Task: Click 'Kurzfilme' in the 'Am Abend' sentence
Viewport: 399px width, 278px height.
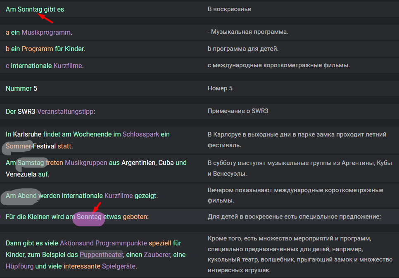Action: [119, 196]
